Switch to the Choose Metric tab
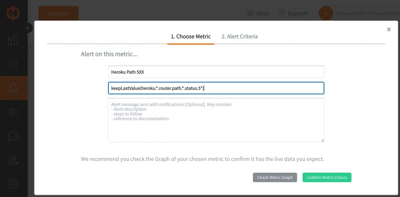This screenshot has height=197, width=400. (190, 36)
